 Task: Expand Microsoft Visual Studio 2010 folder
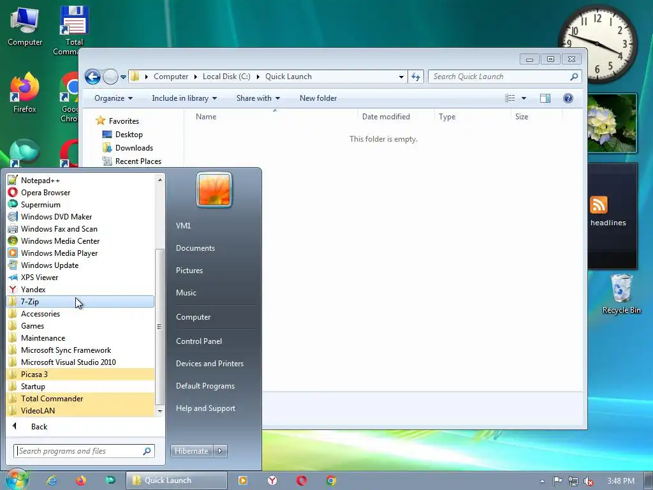[80, 362]
